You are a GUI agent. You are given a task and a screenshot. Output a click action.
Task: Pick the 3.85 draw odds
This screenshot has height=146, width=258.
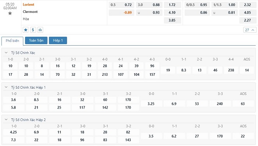tap(172, 20)
